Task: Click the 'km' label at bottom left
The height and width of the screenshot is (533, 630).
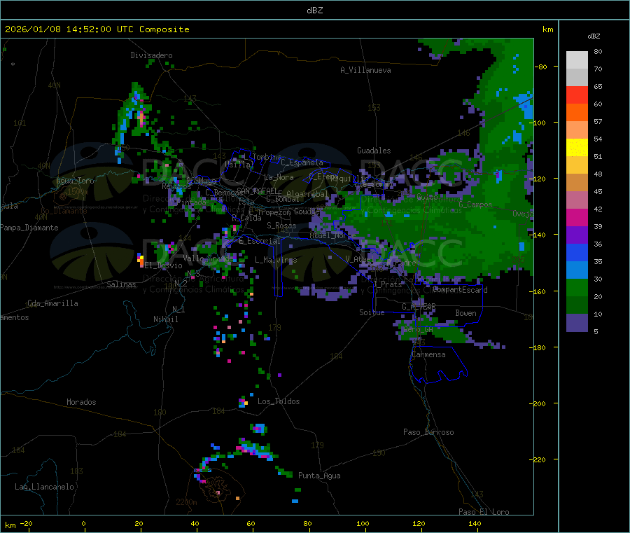Action: point(10,525)
